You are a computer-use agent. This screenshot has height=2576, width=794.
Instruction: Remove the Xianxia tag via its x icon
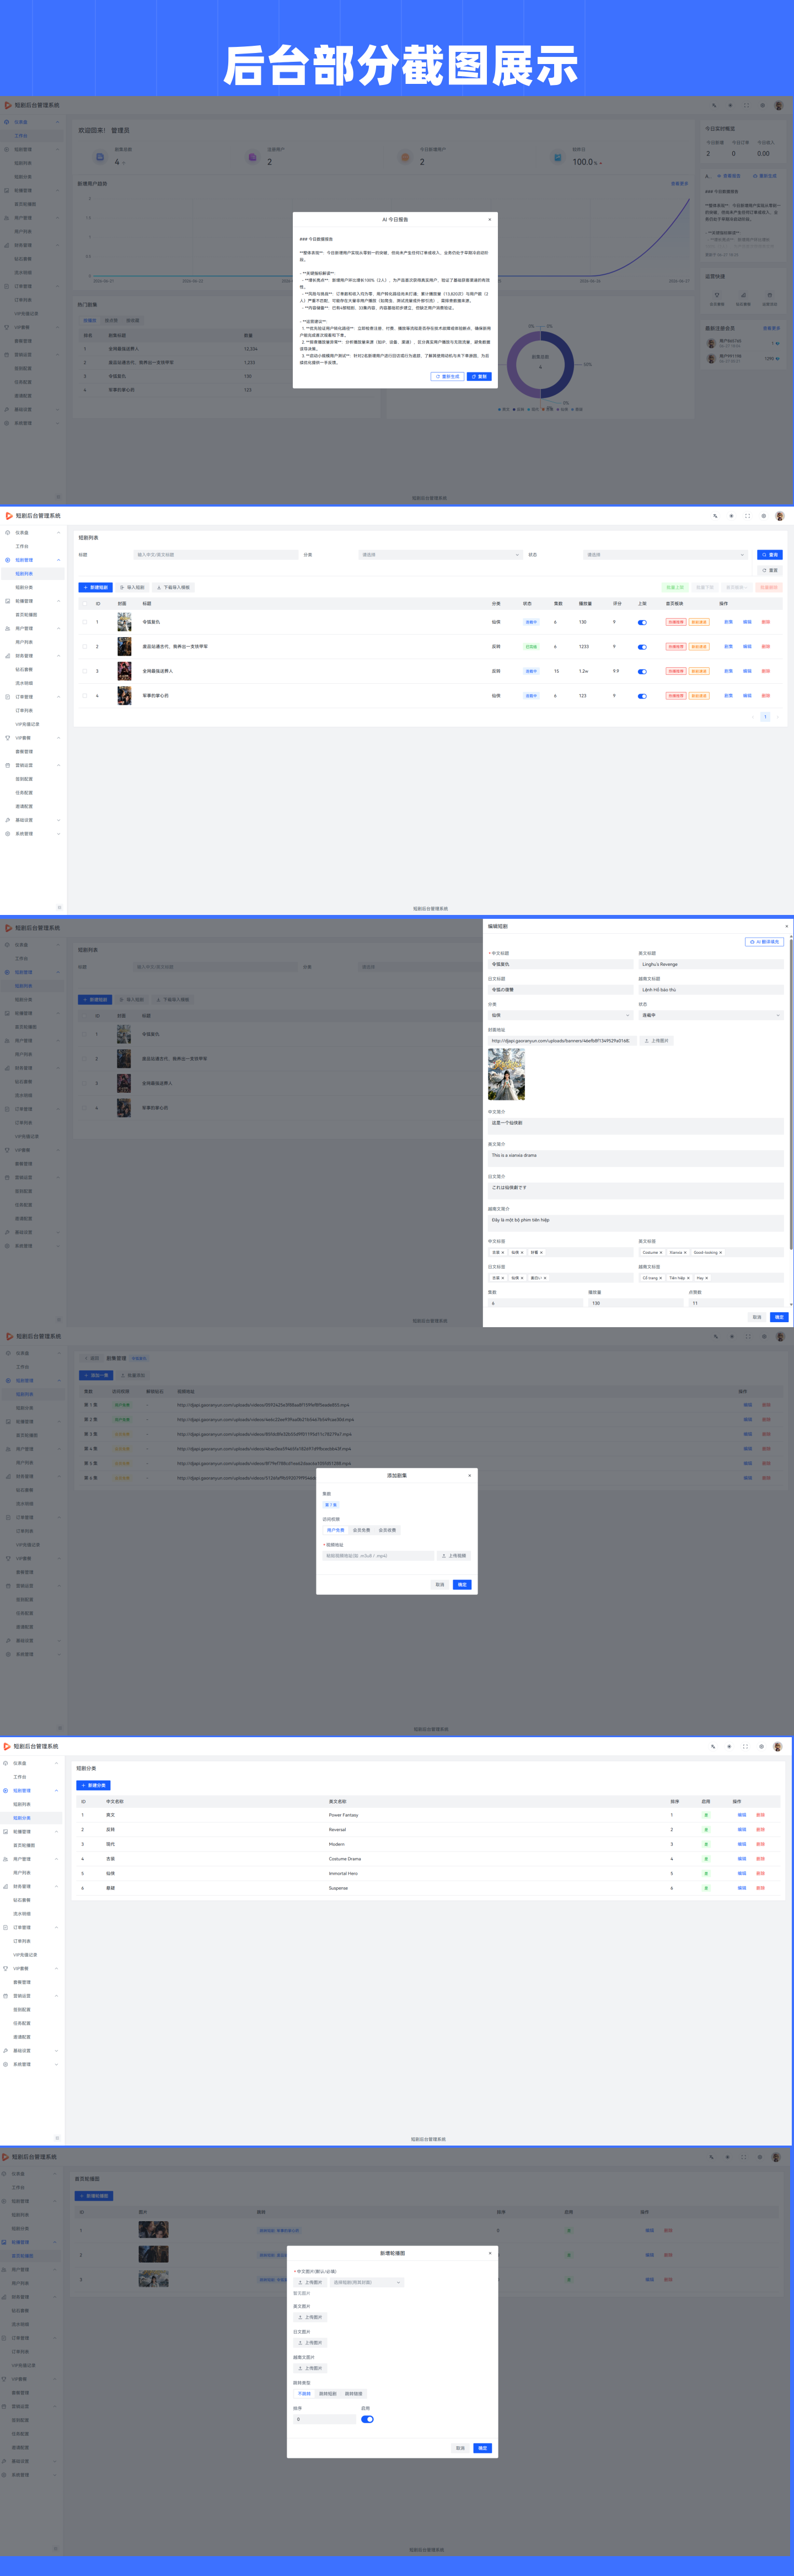coord(685,1252)
